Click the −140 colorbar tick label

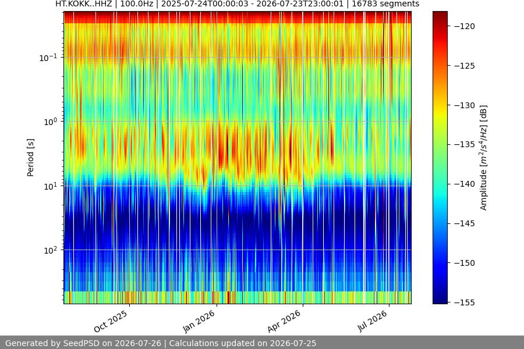point(464,184)
